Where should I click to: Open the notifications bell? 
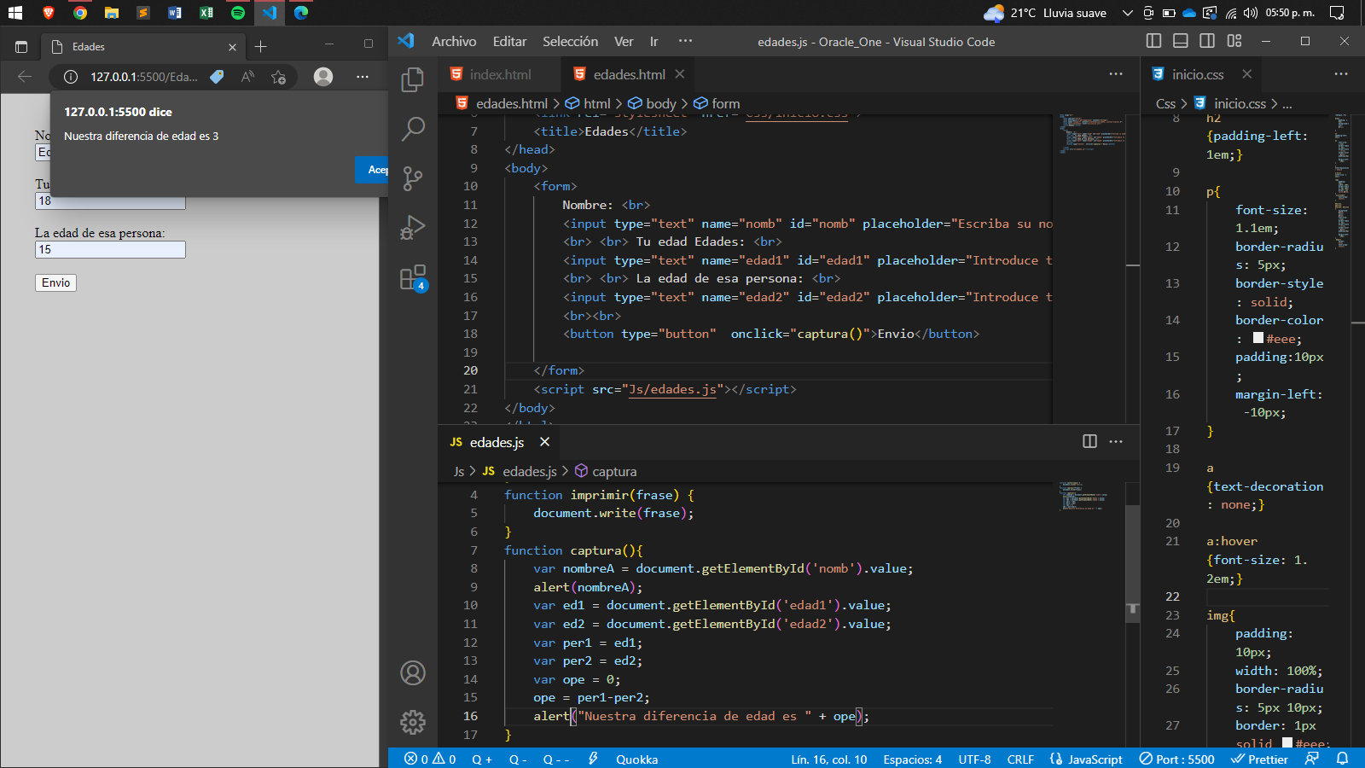pyautogui.click(x=1342, y=759)
